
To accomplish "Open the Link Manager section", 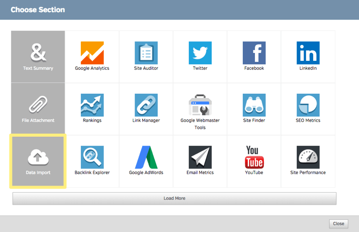I will coord(146,109).
